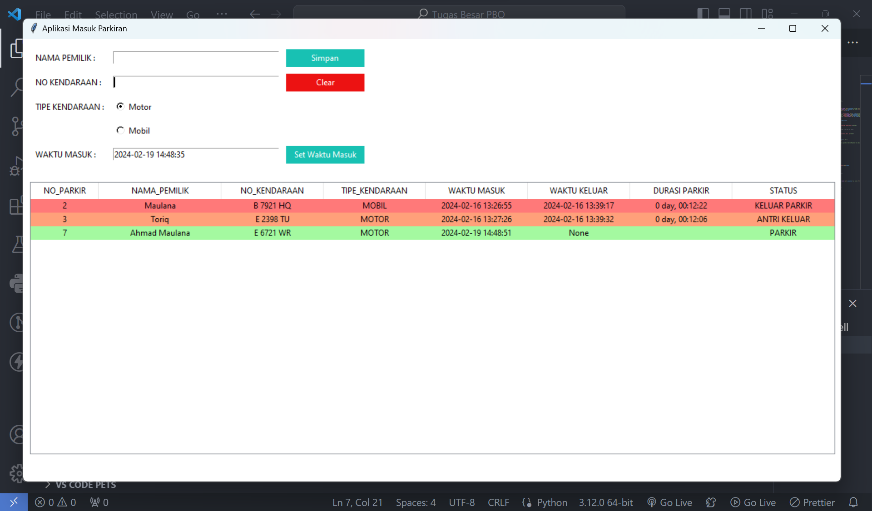Click the Simpan button
872x511 pixels.
(325, 58)
